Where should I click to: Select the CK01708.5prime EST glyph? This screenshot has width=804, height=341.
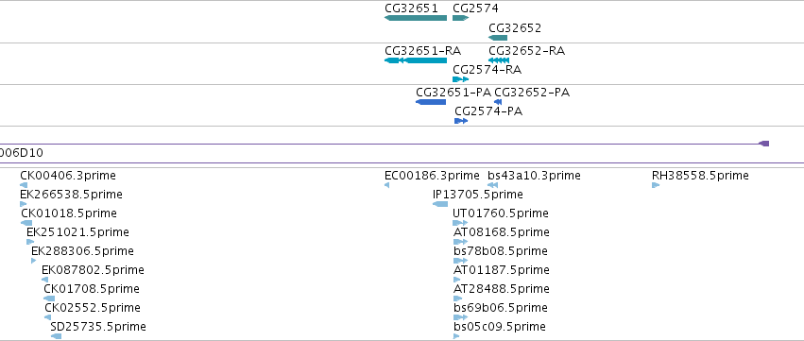coord(49,298)
